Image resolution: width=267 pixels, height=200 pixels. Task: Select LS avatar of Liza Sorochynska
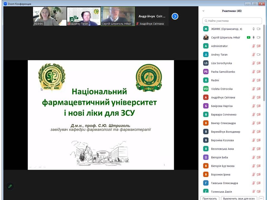(x=206, y=63)
